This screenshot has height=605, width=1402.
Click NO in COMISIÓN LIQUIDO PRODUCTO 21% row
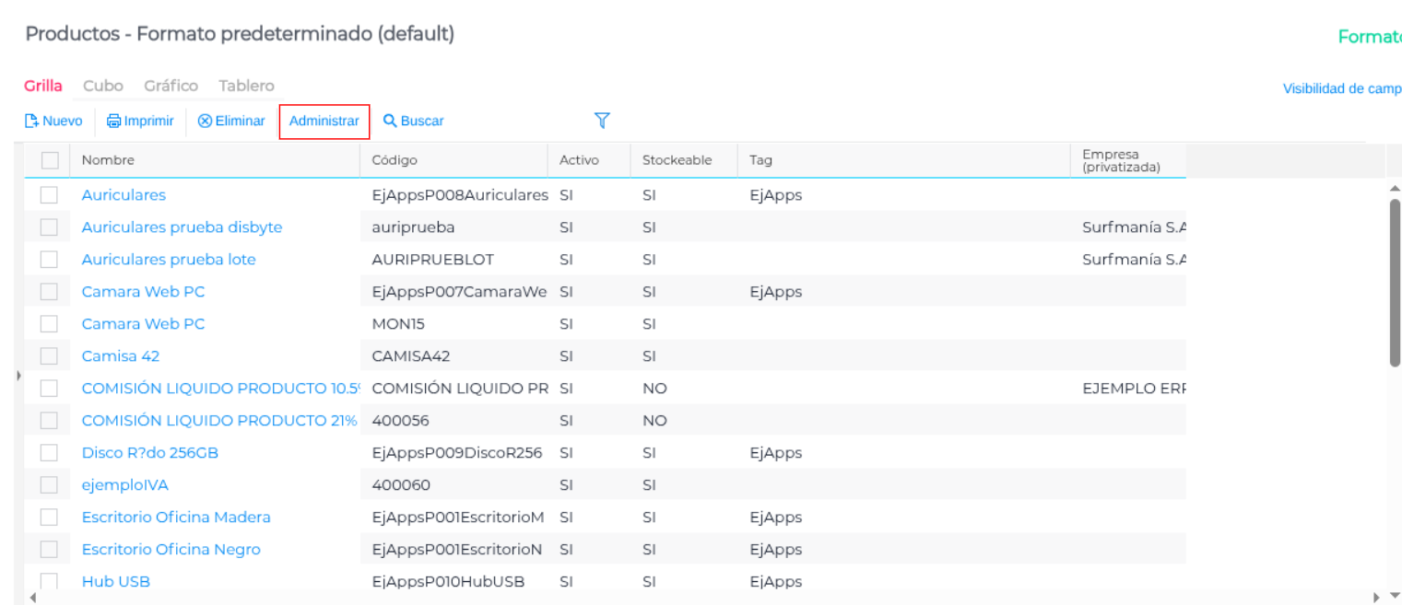pos(654,421)
